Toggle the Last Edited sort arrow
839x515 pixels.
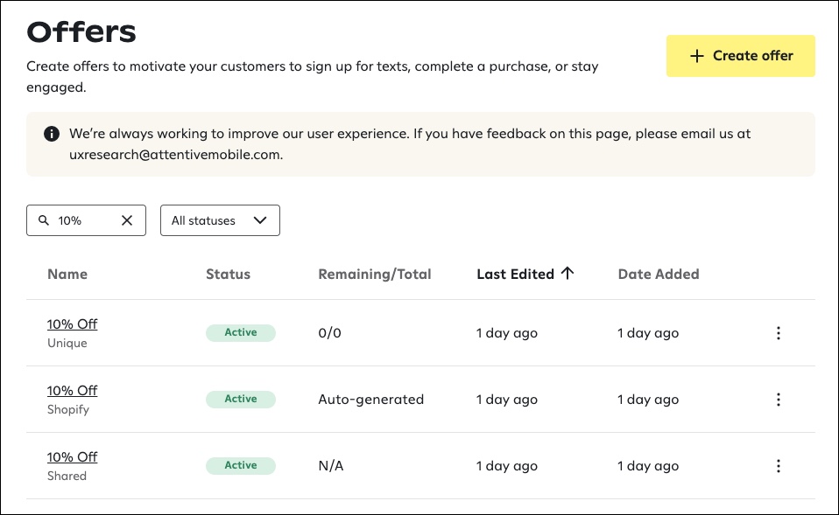tap(567, 273)
